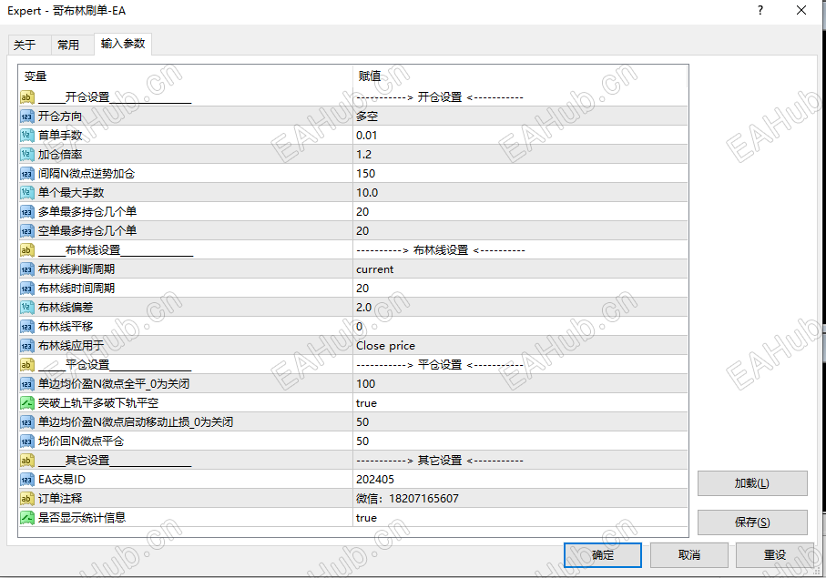Viewport: 826px width, 578px height.
Task: Click the help question mark icon
Action: pos(760,11)
